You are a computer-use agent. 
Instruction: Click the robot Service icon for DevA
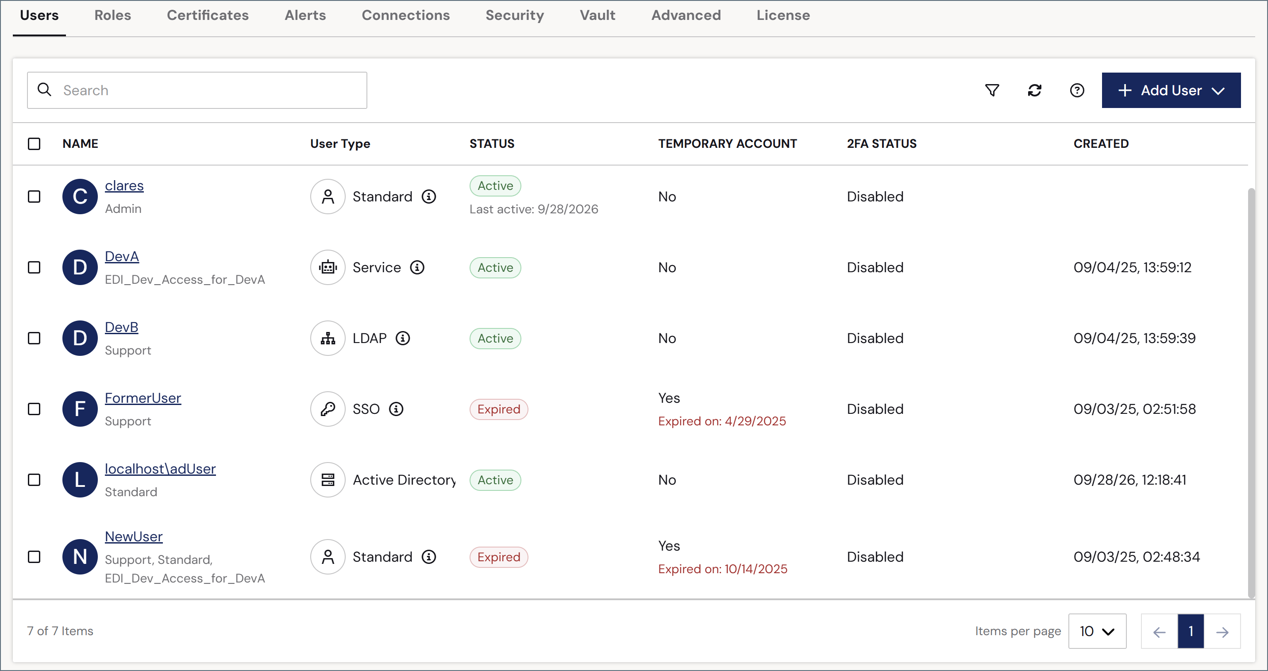(x=328, y=267)
